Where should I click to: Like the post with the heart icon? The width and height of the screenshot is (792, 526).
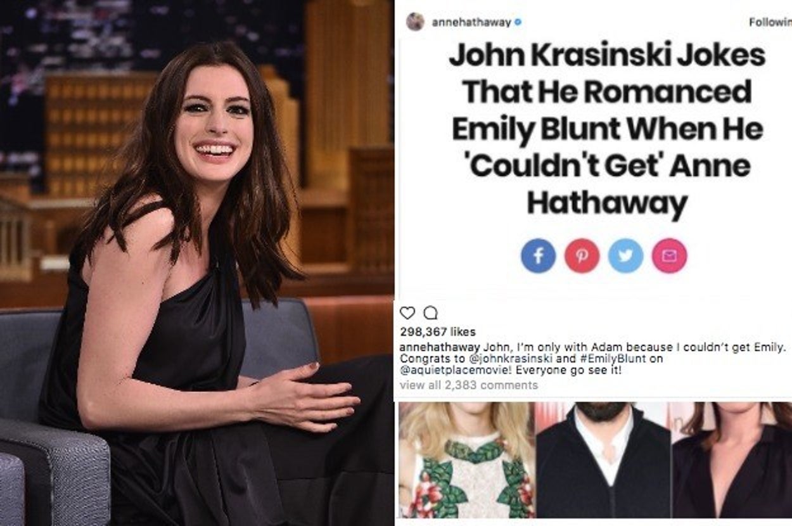point(407,313)
